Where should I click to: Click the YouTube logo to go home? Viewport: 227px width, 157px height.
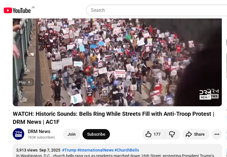coord(17,10)
